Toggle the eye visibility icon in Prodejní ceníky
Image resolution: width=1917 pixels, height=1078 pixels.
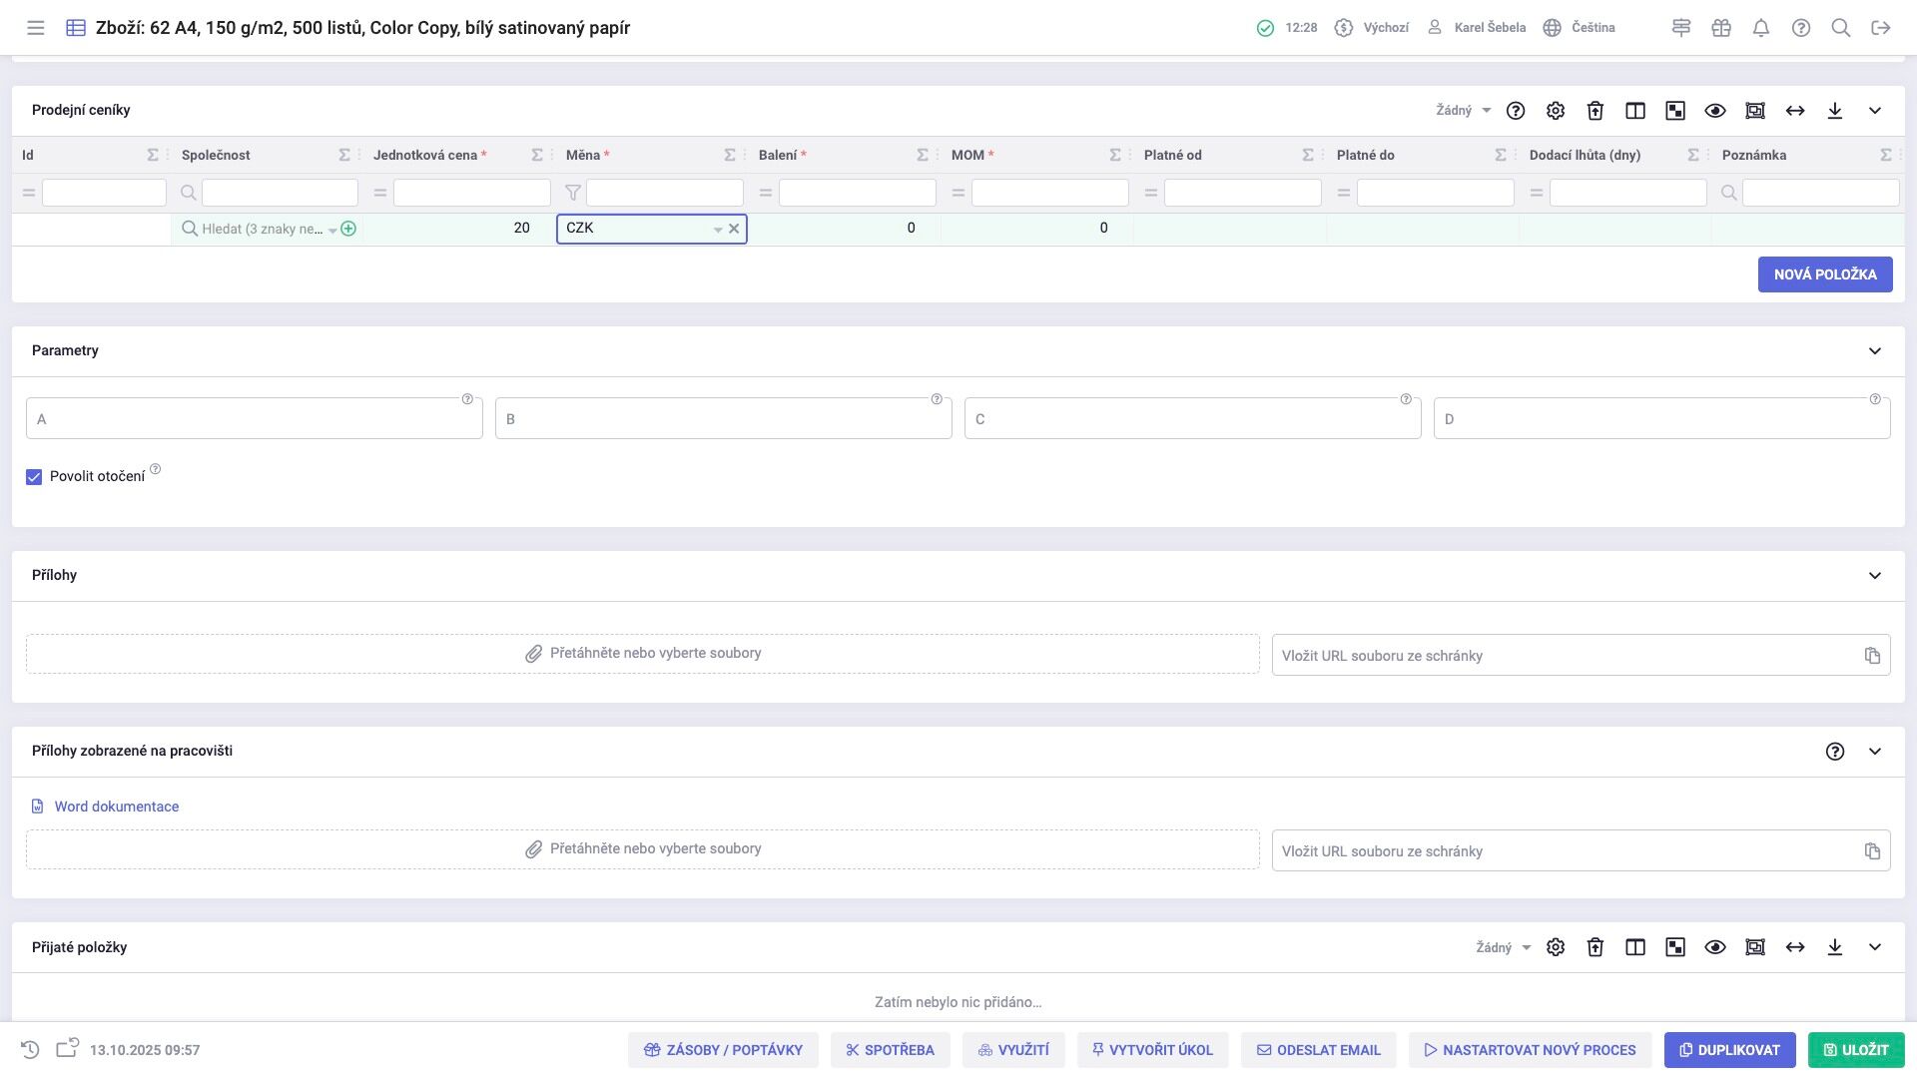[x=1715, y=111]
